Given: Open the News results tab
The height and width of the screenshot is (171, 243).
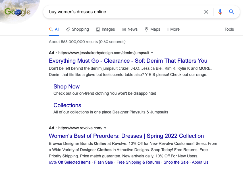Looking at the screenshot, I should (x=130, y=29).
